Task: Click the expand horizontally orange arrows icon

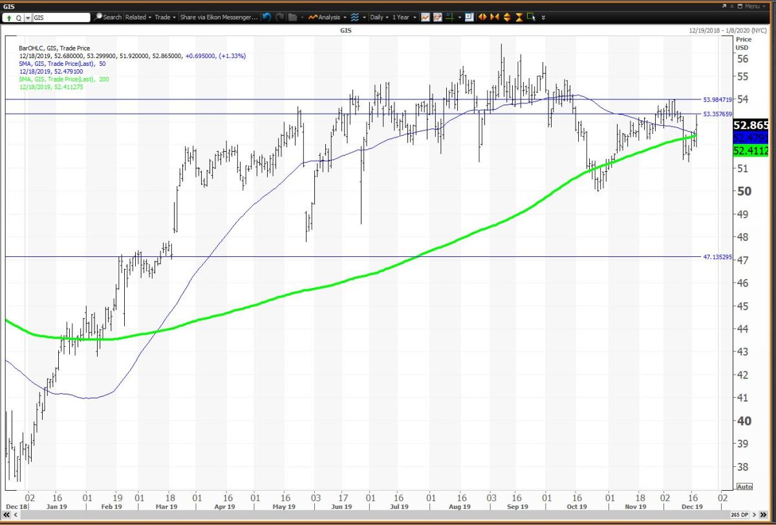Action: [x=482, y=17]
